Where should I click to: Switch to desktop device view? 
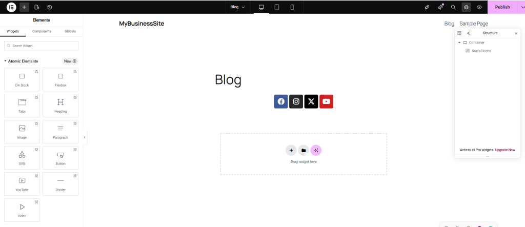pyautogui.click(x=261, y=7)
